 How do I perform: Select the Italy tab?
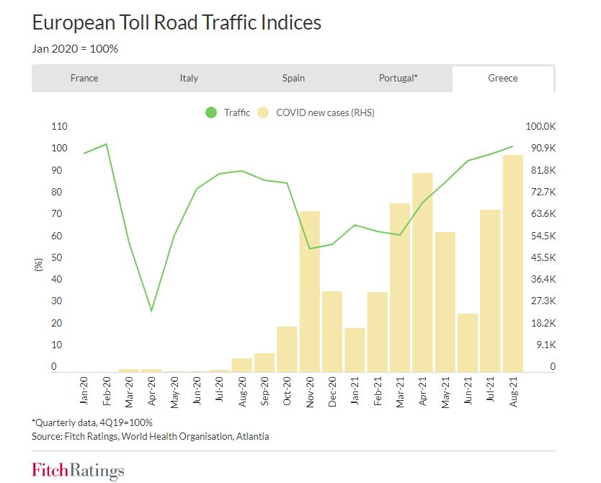point(189,78)
